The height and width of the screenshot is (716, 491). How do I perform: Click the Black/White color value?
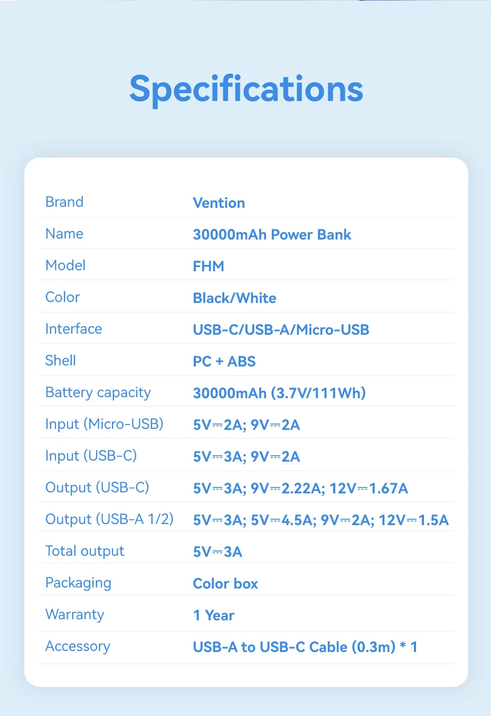pos(234,298)
